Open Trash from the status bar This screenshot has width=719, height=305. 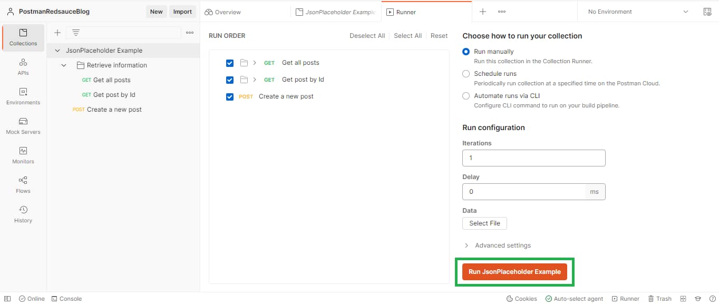[x=659, y=299]
